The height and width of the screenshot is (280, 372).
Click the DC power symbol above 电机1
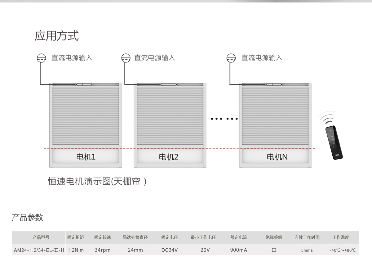pyautogui.click(x=41, y=58)
